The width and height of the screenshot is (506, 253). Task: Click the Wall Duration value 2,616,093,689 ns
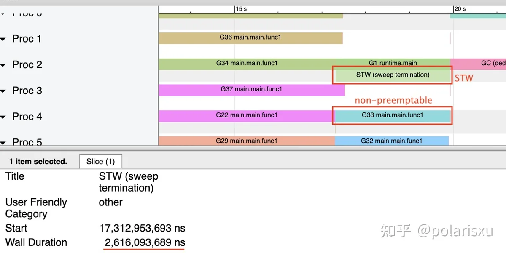click(145, 243)
